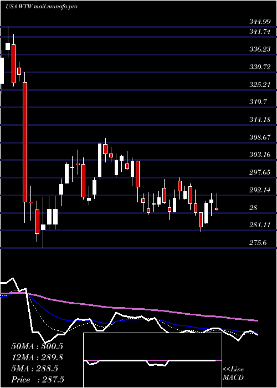This screenshot has height=388, width=277.
Task: Click the 319.7 price level label
Action: [258, 102]
